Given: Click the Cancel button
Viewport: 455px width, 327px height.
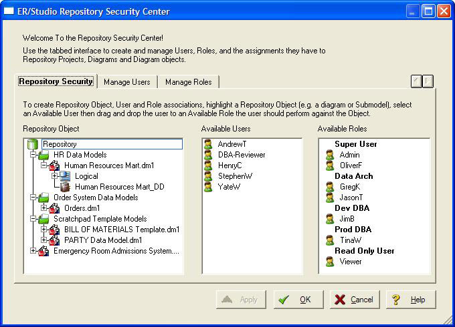Looking at the screenshot, I should [355, 300].
